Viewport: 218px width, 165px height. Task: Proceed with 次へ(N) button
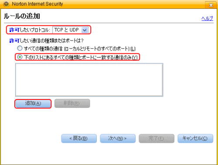118,138
